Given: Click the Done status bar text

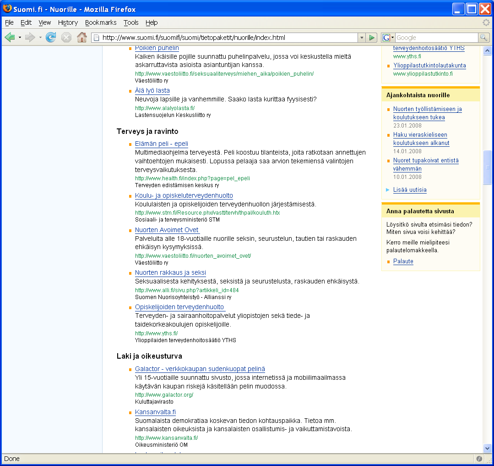Looking at the screenshot, I should click(11, 459).
